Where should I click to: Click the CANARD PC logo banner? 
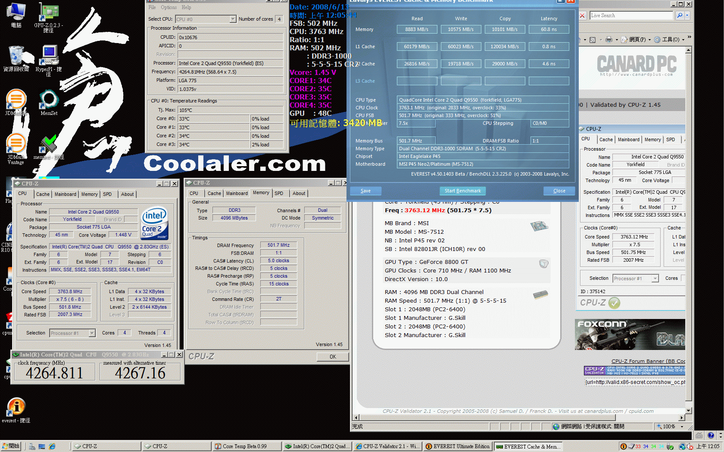coord(637,66)
